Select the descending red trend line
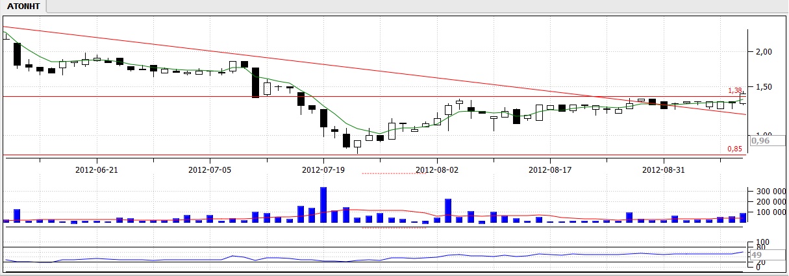The image size is (789, 276). pyautogui.click(x=375, y=71)
